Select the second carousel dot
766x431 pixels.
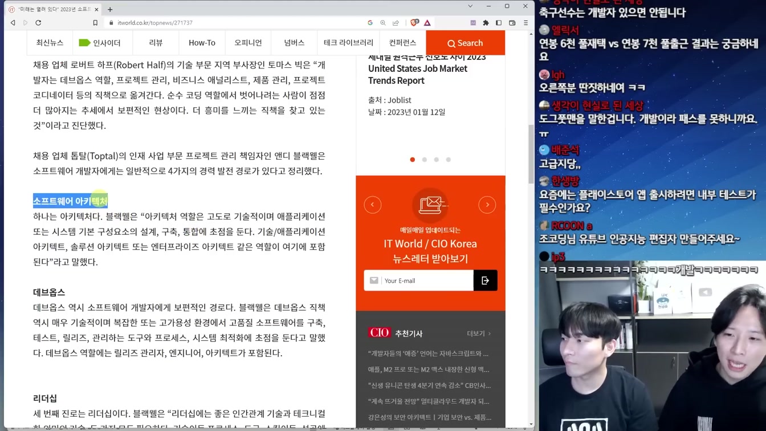[425, 160]
